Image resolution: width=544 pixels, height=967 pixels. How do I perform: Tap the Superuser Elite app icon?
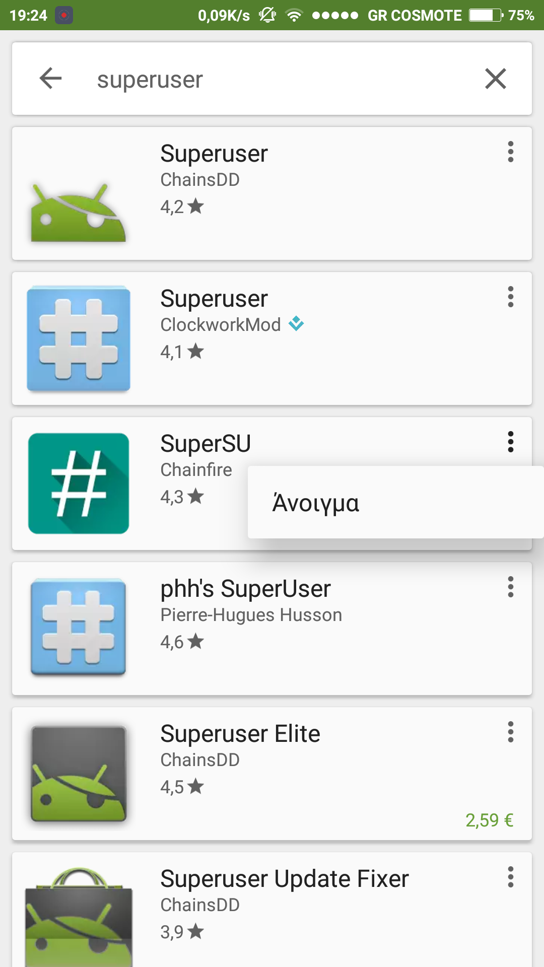tap(79, 774)
